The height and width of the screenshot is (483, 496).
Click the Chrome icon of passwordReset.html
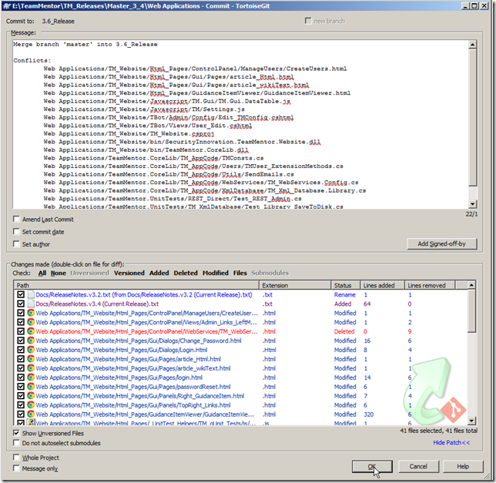click(31, 387)
